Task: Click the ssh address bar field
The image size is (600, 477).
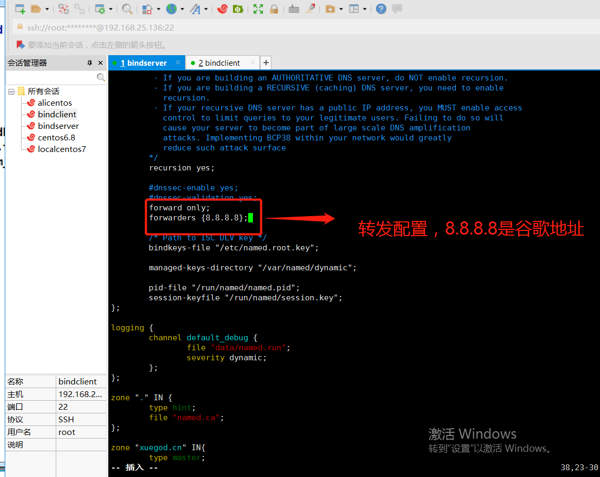Action: (x=306, y=27)
